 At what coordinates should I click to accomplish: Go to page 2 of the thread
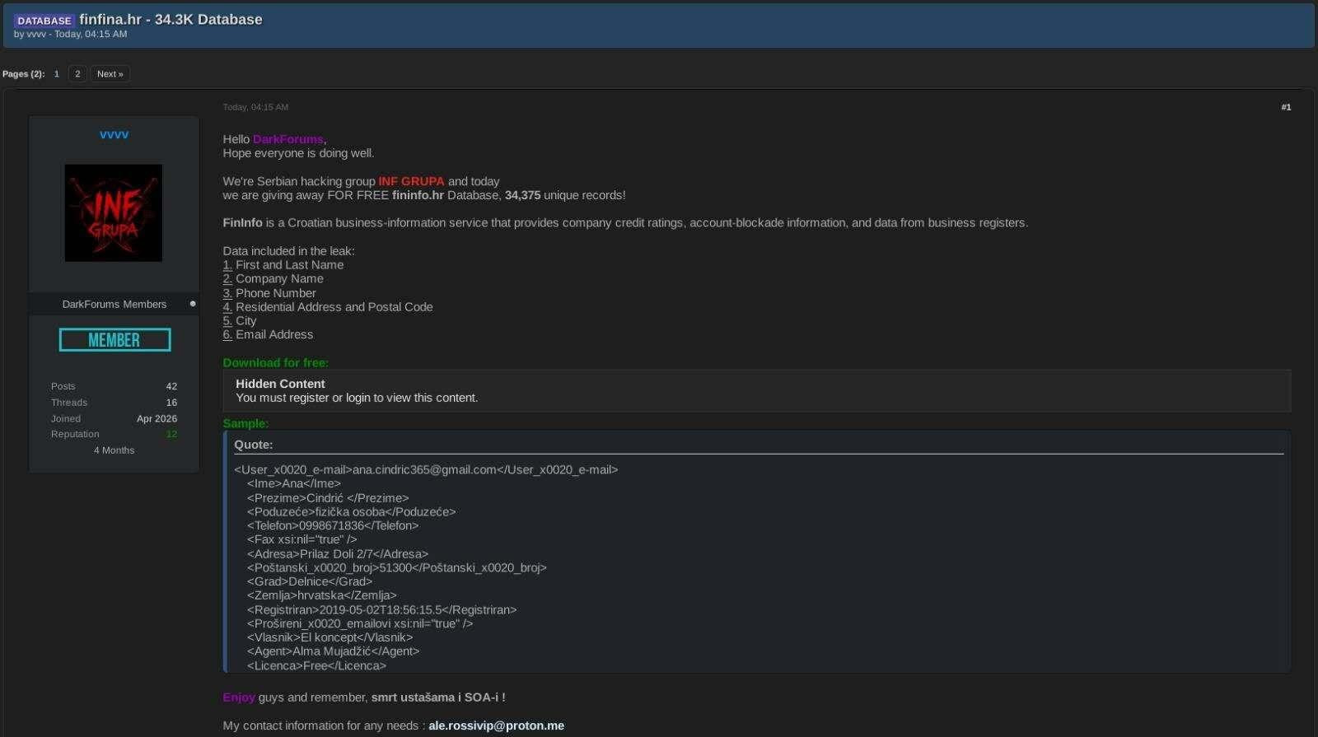[x=77, y=74]
